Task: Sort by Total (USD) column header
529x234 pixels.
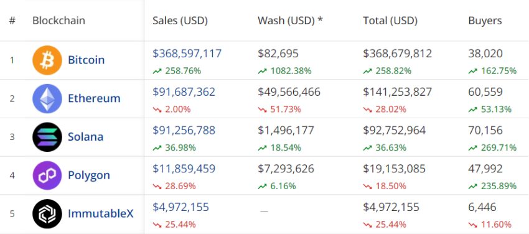Action: tap(390, 21)
